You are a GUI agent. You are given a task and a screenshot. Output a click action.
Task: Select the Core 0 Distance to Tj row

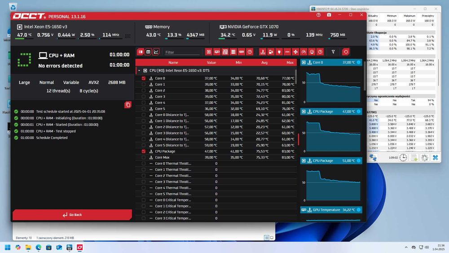click(x=216, y=115)
